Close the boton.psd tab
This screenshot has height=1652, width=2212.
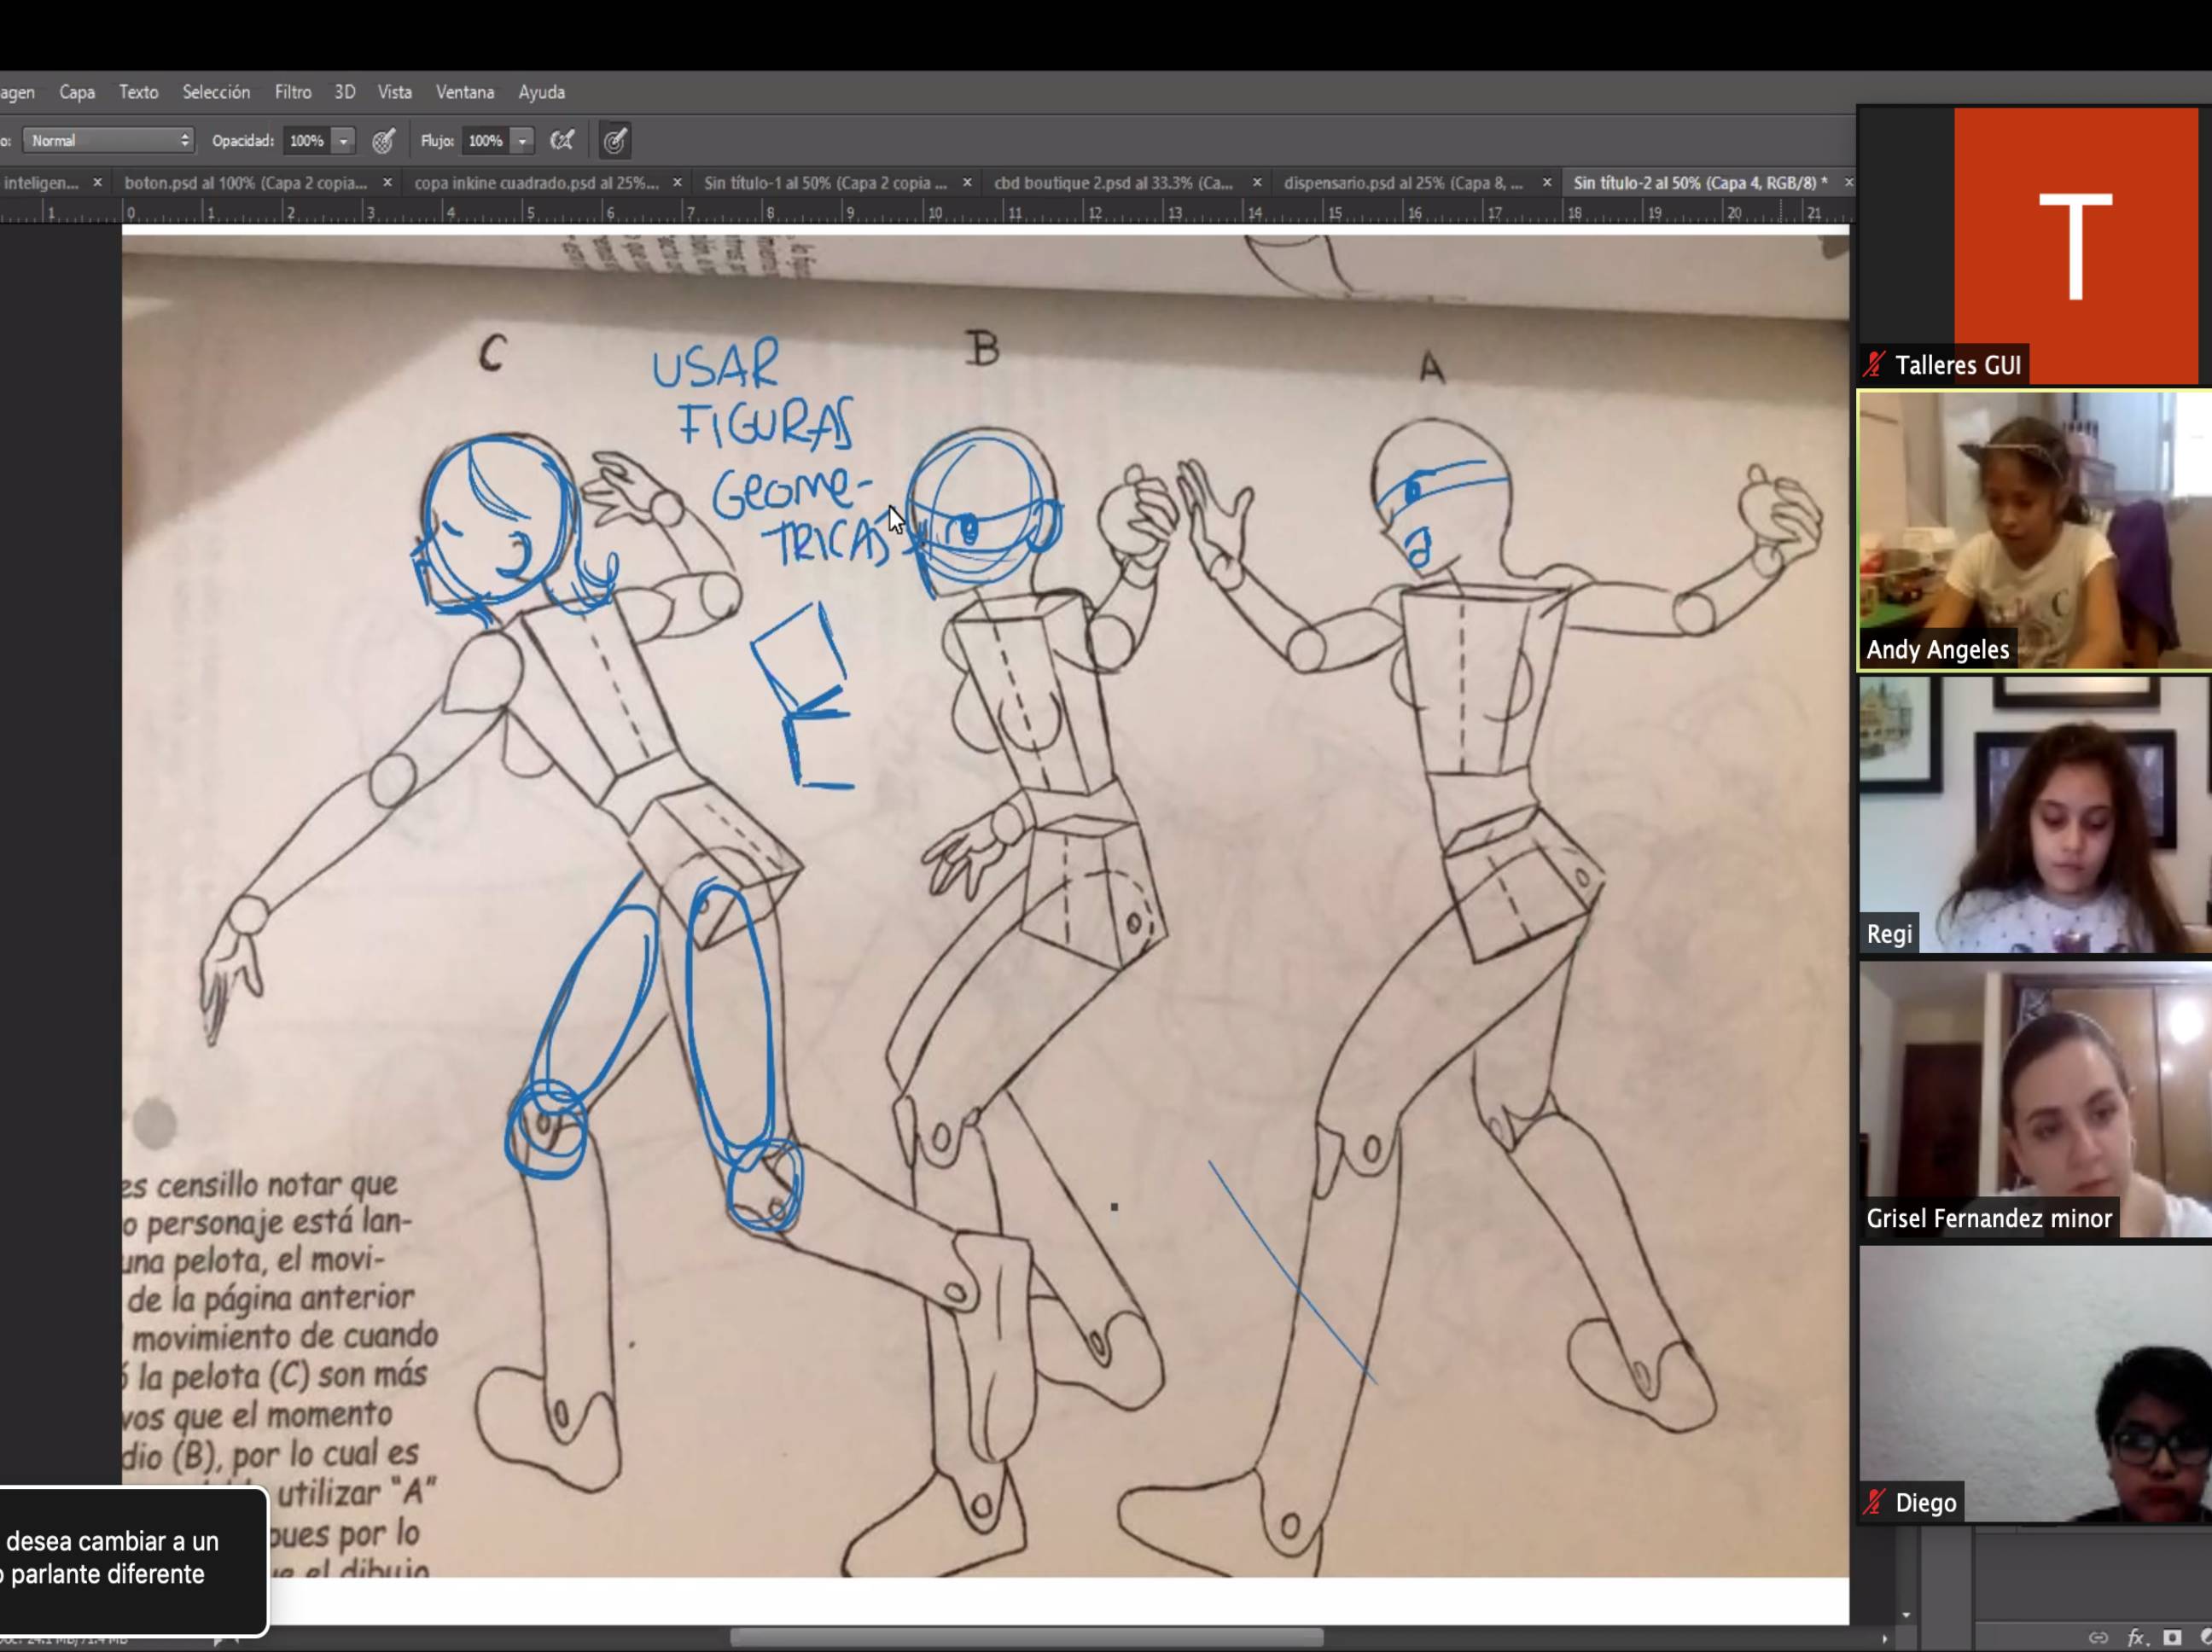[387, 183]
